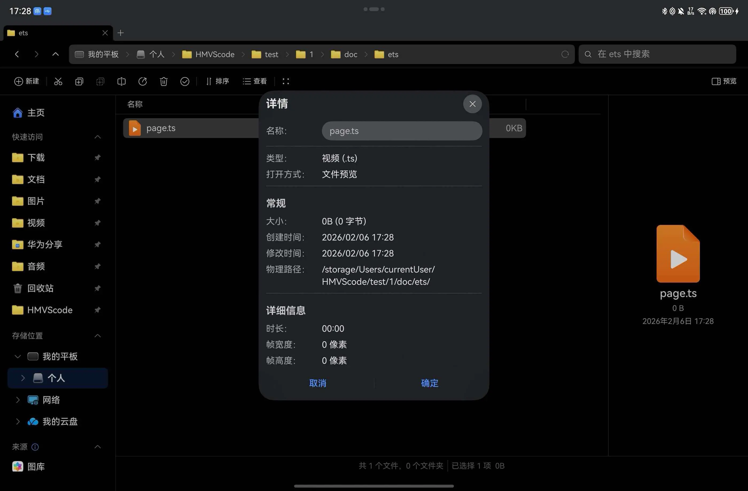748x491 pixels.
Task: Toggle the 预览 preview pane button
Action: tap(724, 81)
